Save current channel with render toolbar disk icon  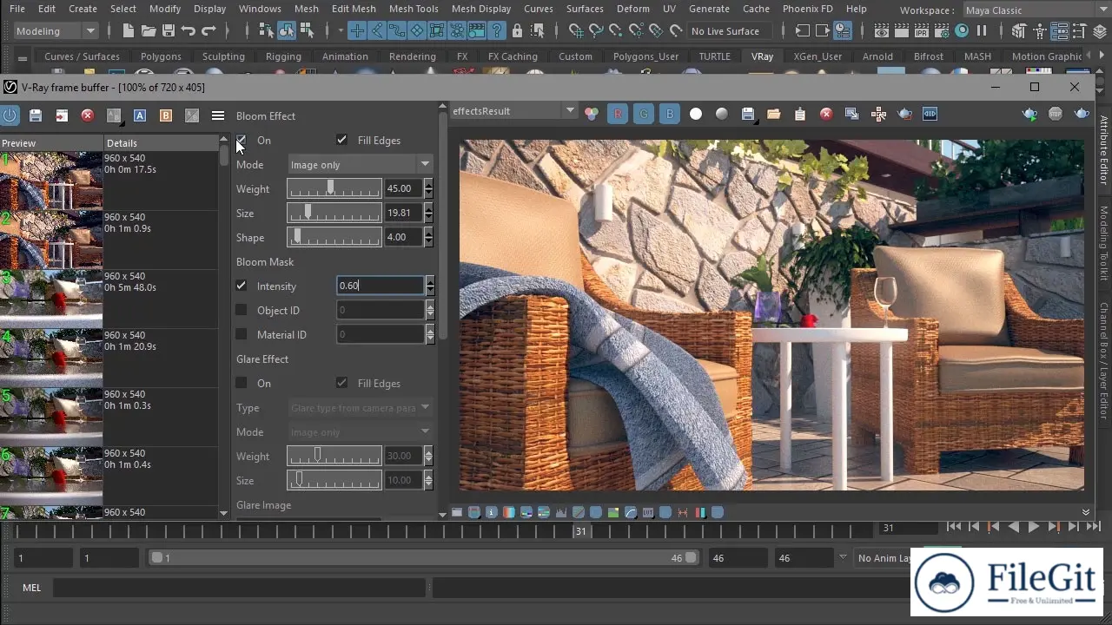(x=748, y=114)
